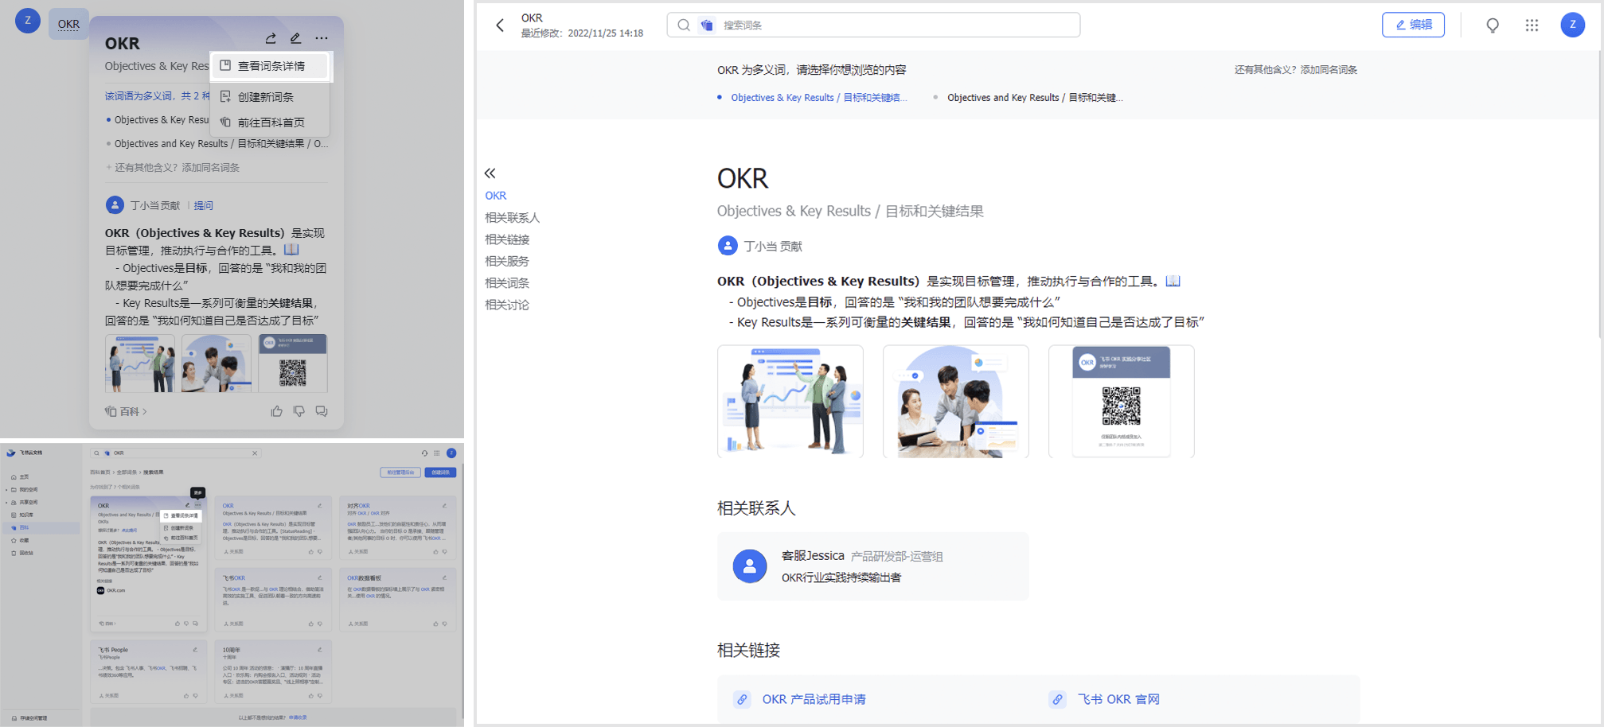Click 主页 home icon in search results sidebar
Image resolution: width=1604 pixels, height=727 pixels.
14,477
